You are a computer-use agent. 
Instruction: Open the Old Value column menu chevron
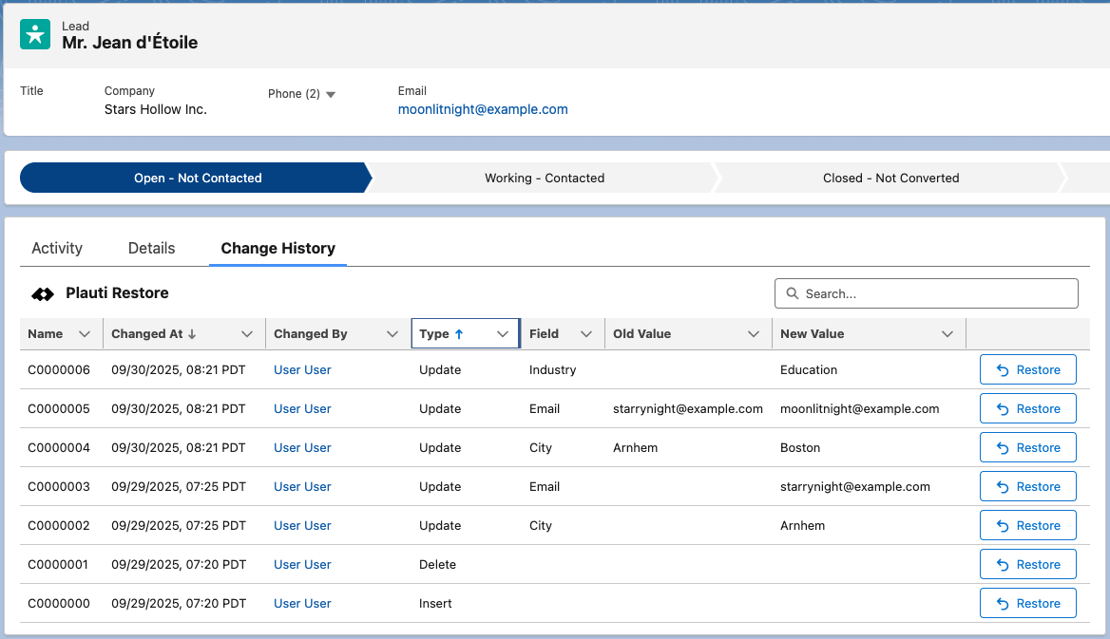pyautogui.click(x=754, y=334)
